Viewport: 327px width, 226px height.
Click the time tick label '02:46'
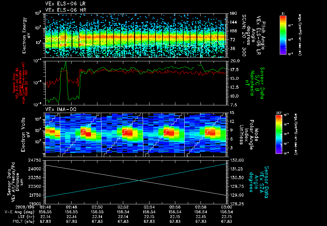point(45,207)
